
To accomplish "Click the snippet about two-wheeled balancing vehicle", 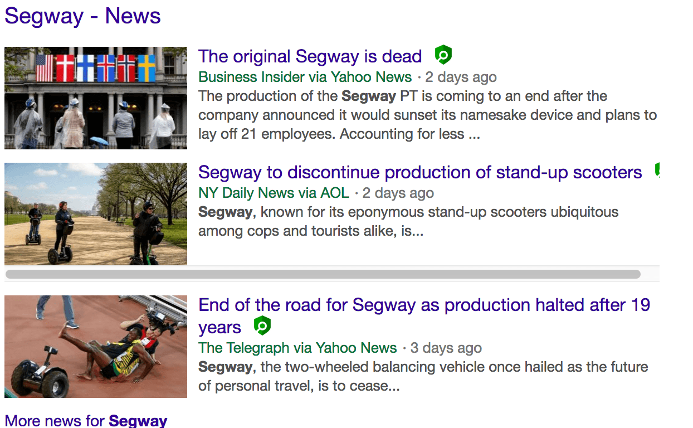I will 423,376.
